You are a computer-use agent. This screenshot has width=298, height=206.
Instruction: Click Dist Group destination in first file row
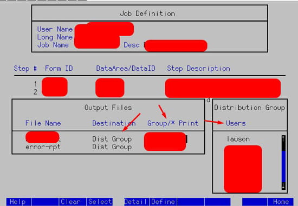pyautogui.click(x=112, y=139)
